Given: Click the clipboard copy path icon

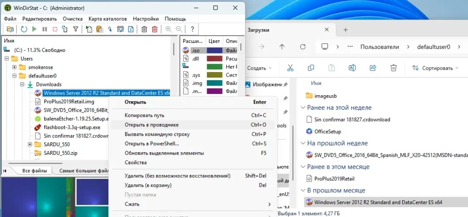Looking at the screenshot, I should 99,29.
